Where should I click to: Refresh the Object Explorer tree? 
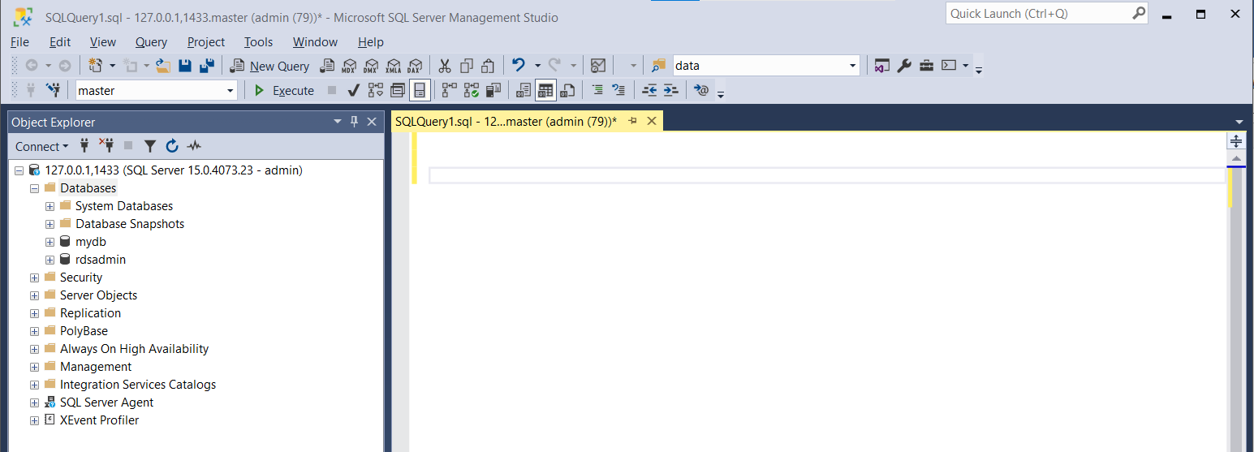(172, 146)
